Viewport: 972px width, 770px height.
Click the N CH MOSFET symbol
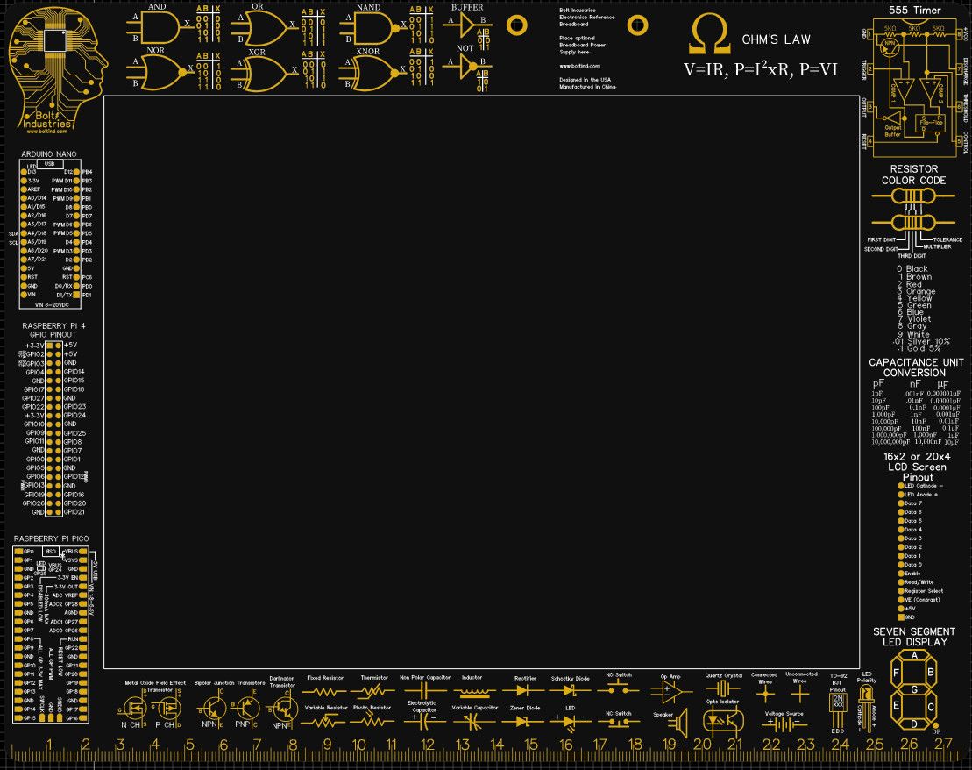(x=132, y=708)
